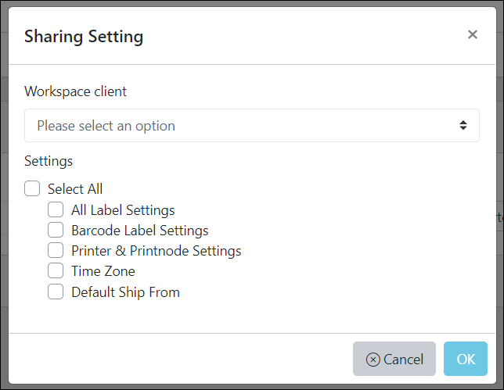This screenshot has width=504, height=390.
Task: Toggle Printer & Printnode Settings checkbox
Action: 56,250
